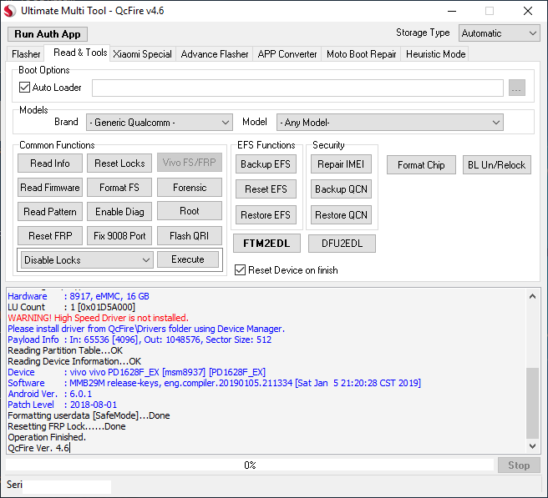Open the Storage Type dropdown
This screenshot has height=498, width=548.
499,33
